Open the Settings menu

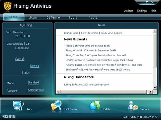(x=142, y=11)
